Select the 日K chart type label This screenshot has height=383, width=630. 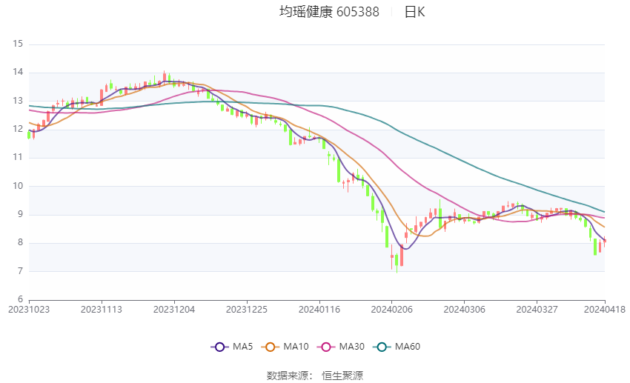pyautogui.click(x=414, y=12)
